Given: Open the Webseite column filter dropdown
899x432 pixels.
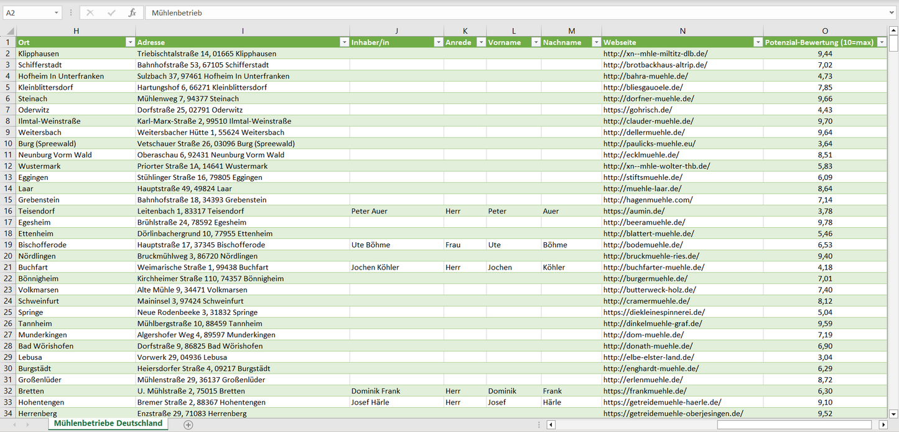Looking at the screenshot, I should coord(757,42).
